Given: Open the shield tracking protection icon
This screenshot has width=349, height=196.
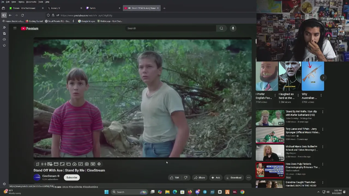Looking at the screenshot, I should 48,15.
